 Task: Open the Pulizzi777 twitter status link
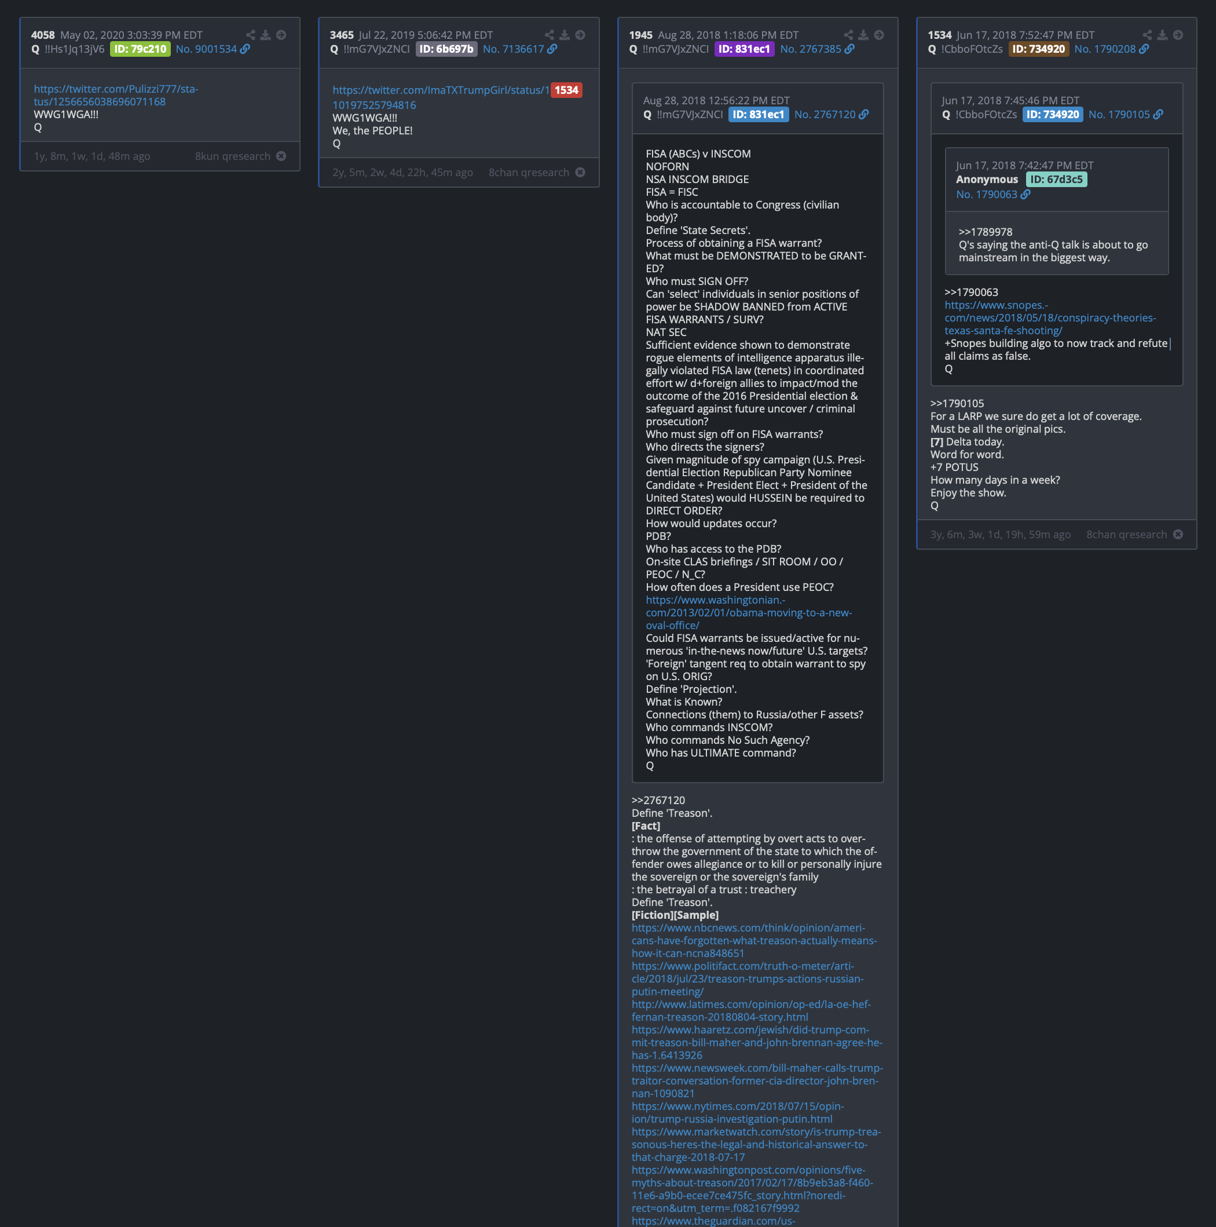[116, 95]
